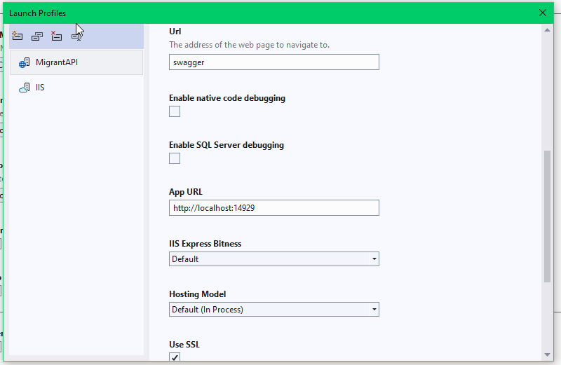This screenshot has height=365, width=561.
Task: Edit the App URL field
Action: [274, 207]
